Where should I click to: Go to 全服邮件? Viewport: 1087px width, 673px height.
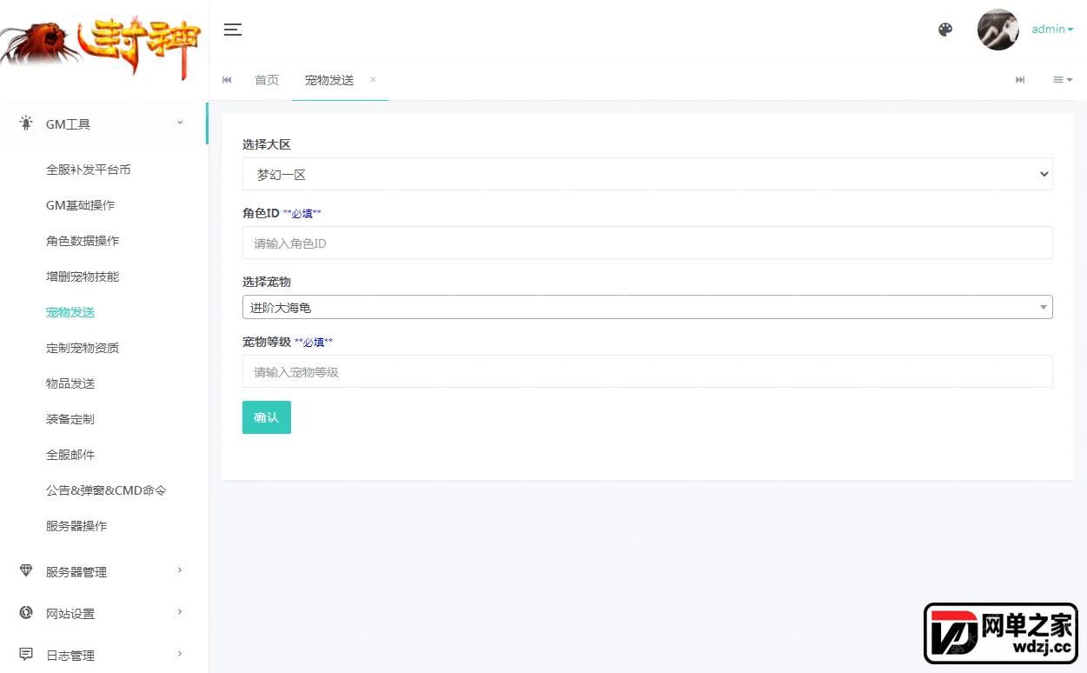click(x=70, y=455)
